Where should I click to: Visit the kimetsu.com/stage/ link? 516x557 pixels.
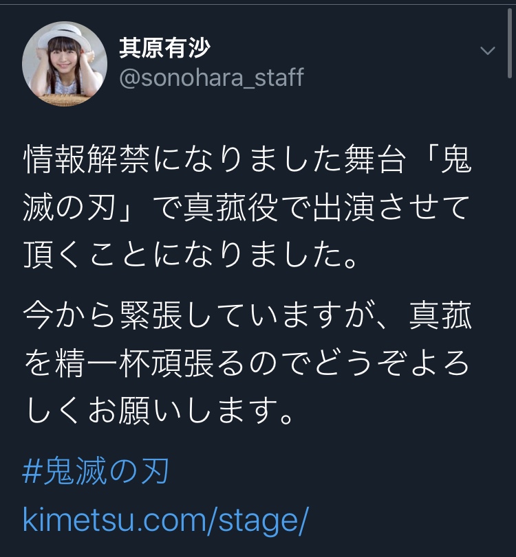pos(165,520)
